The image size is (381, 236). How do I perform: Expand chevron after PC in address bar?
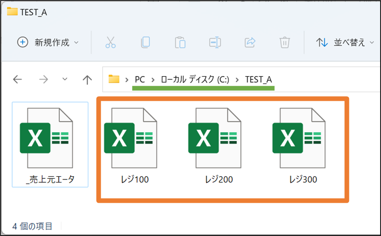coord(153,80)
